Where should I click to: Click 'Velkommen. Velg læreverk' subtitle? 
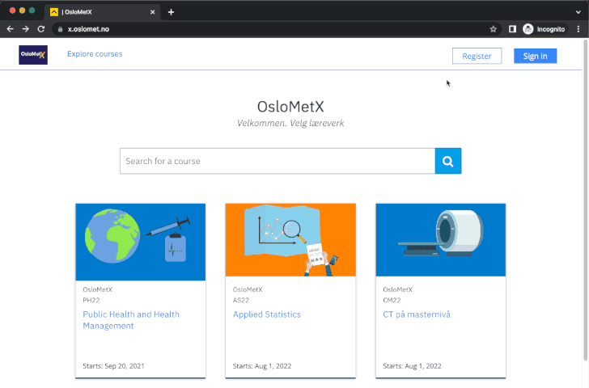coord(290,123)
